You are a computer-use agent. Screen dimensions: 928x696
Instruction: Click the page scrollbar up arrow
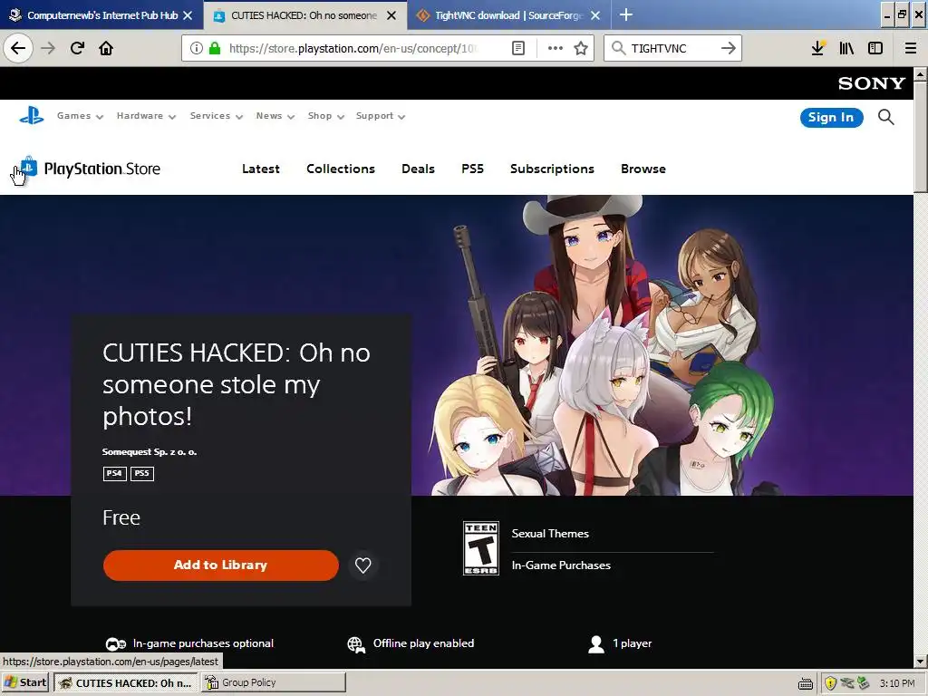(x=921, y=74)
